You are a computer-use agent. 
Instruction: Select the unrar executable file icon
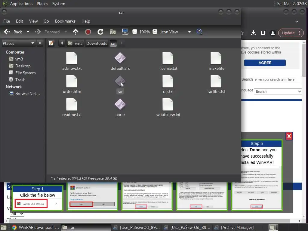(x=120, y=104)
